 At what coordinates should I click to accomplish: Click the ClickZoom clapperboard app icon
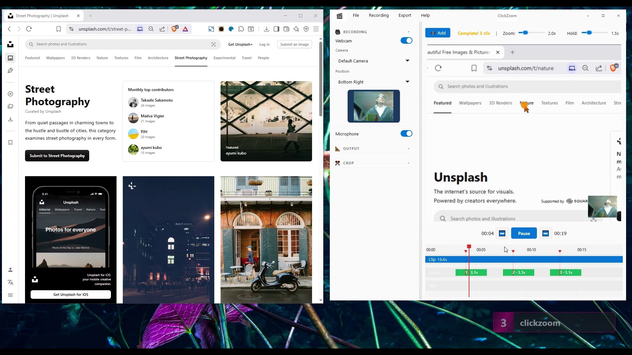[x=340, y=15]
